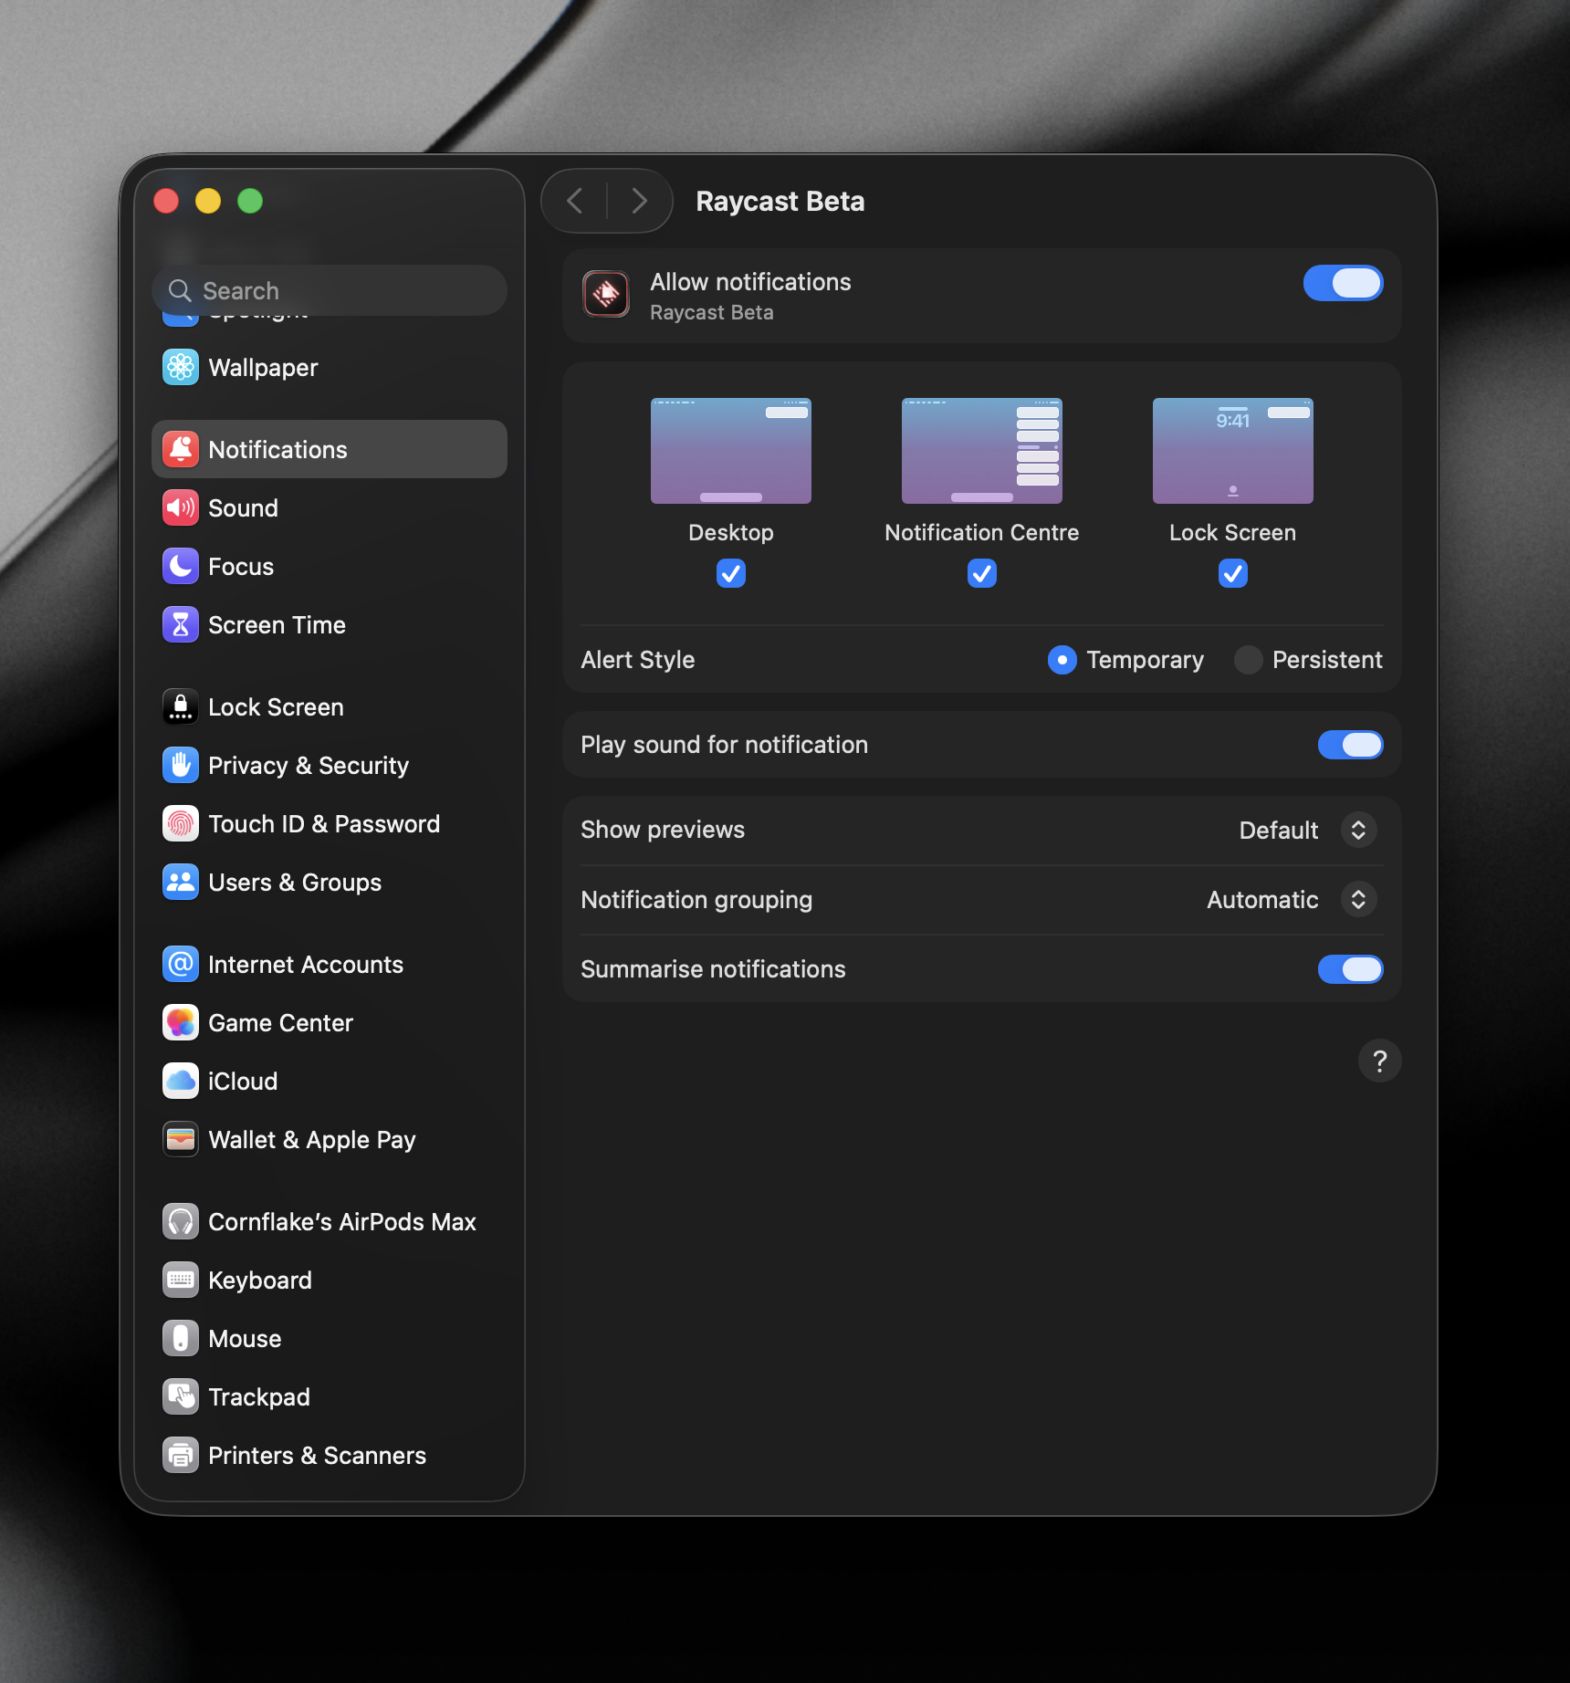Select Focus label in the sidebar

tap(241, 567)
